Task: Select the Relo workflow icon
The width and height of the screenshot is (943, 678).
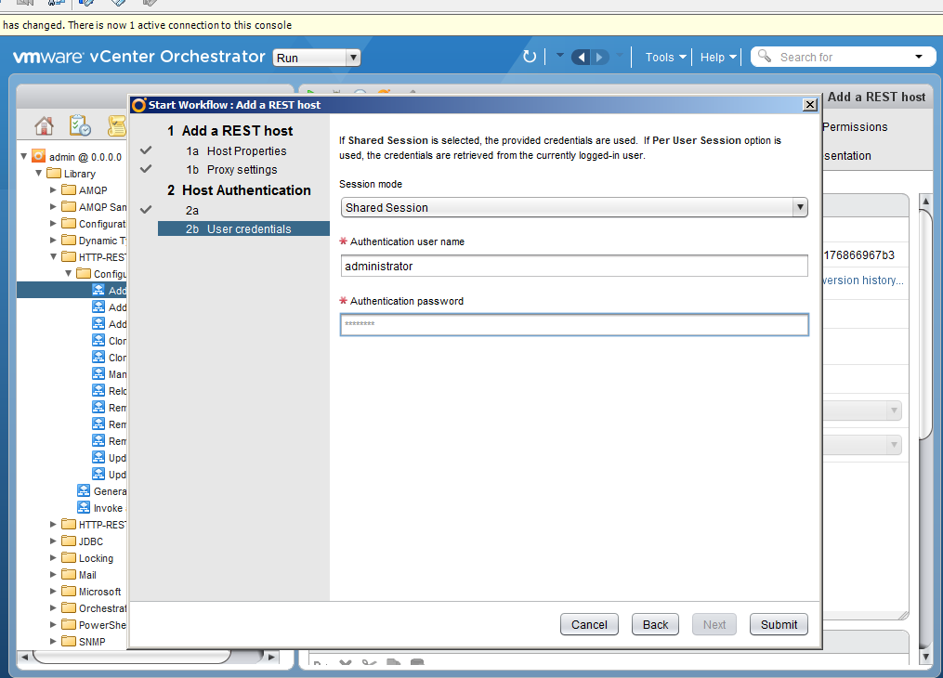Action: coord(98,391)
